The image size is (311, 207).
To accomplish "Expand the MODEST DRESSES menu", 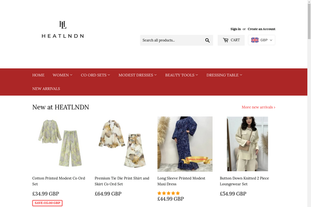I will click(137, 75).
